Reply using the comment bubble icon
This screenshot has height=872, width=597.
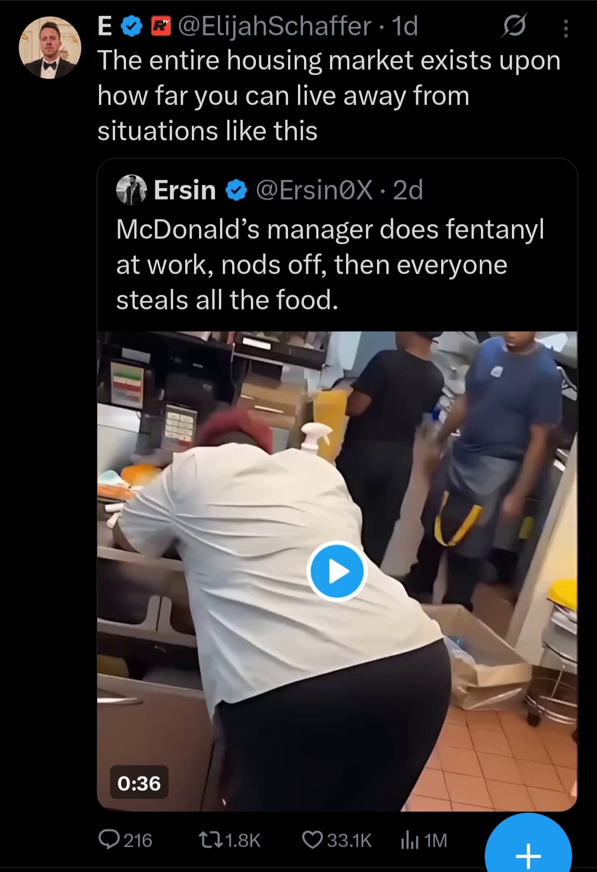point(109,839)
